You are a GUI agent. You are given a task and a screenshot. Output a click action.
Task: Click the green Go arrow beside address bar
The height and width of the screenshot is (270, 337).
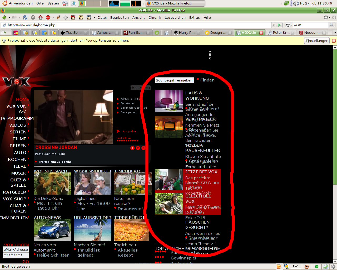click(280, 25)
